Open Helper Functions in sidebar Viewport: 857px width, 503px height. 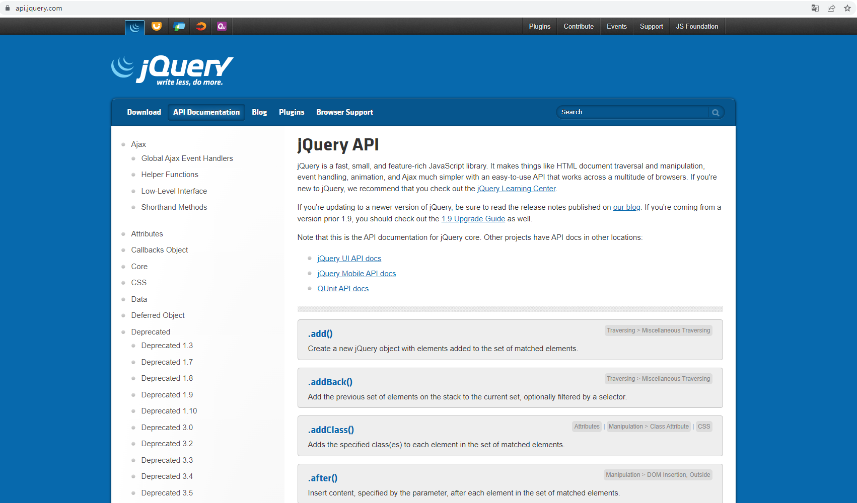click(170, 175)
